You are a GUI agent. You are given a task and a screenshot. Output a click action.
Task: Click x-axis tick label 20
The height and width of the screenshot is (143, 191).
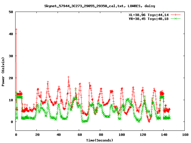tap(37, 135)
